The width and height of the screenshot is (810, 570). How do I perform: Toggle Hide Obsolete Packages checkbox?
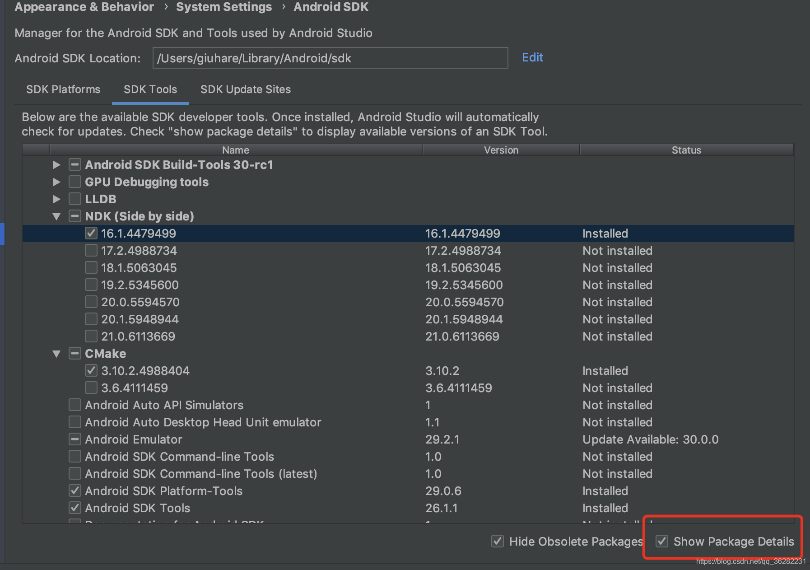tap(498, 541)
